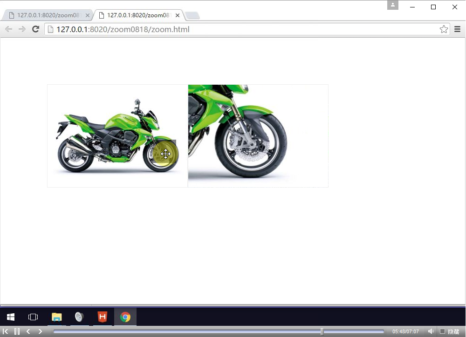Open File Explorer from the taskbar
466x337 pixels.
[56, 317]
